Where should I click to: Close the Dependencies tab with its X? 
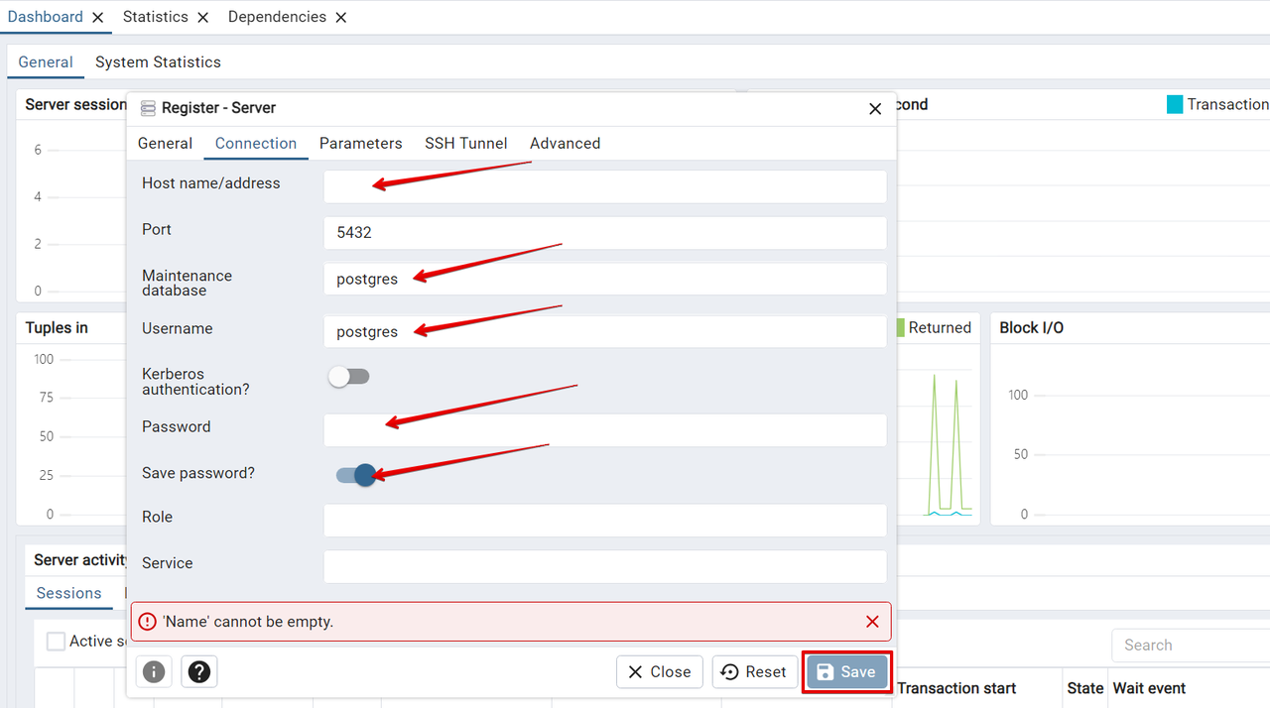(x=340, y=18)
